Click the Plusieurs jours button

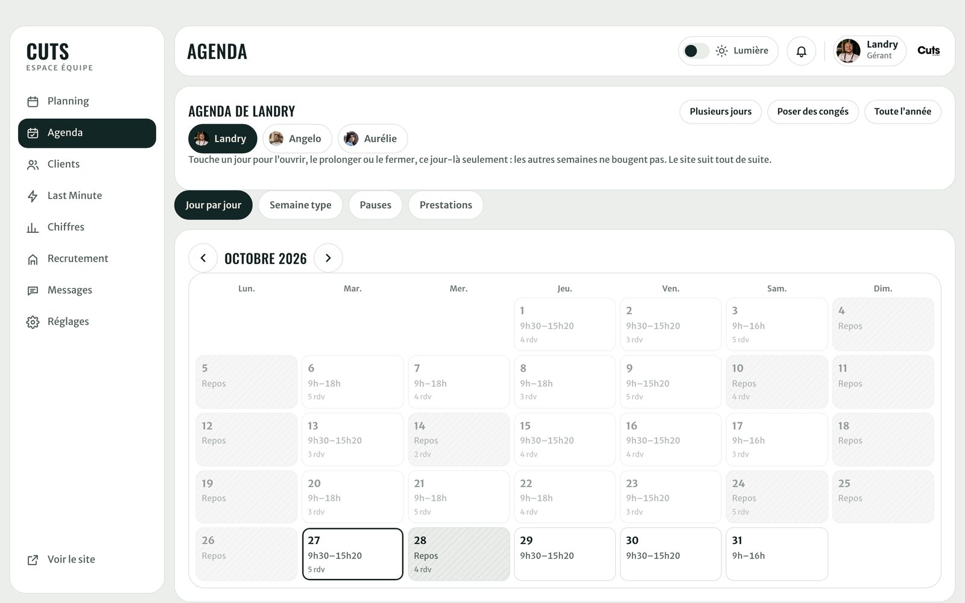point(720,112)
